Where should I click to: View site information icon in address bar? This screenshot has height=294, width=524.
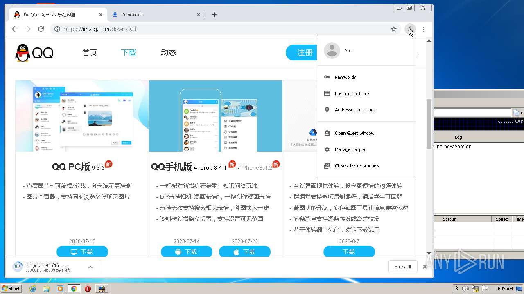click(57, 29)
